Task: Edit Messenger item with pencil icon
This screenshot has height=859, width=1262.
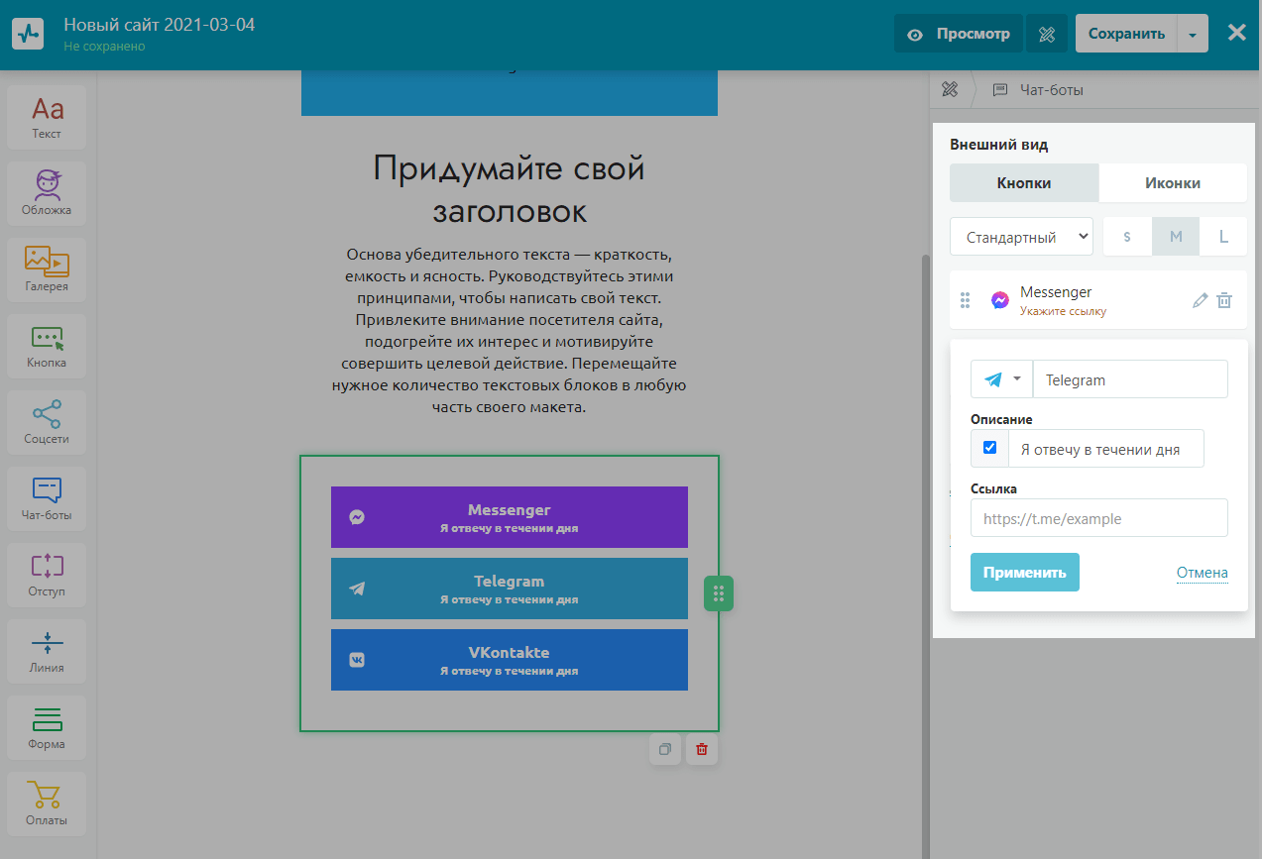Action: click(1200, 300)
